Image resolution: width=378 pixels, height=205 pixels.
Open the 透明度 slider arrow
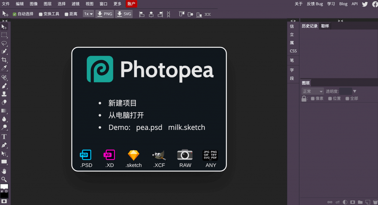pyautogui.click(x=355, y=91)
